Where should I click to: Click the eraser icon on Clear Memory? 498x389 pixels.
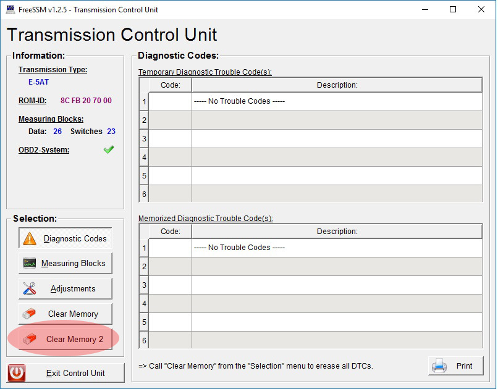[x=30, y=314]
